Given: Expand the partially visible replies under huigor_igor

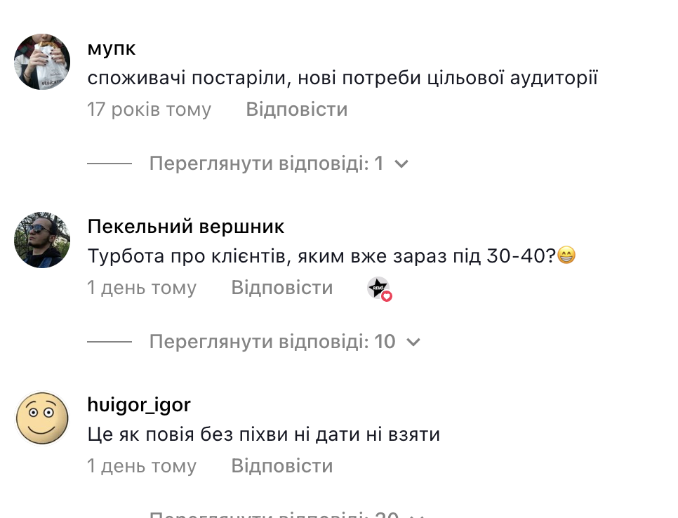Looking at the screenshot, I should [284, 514].
